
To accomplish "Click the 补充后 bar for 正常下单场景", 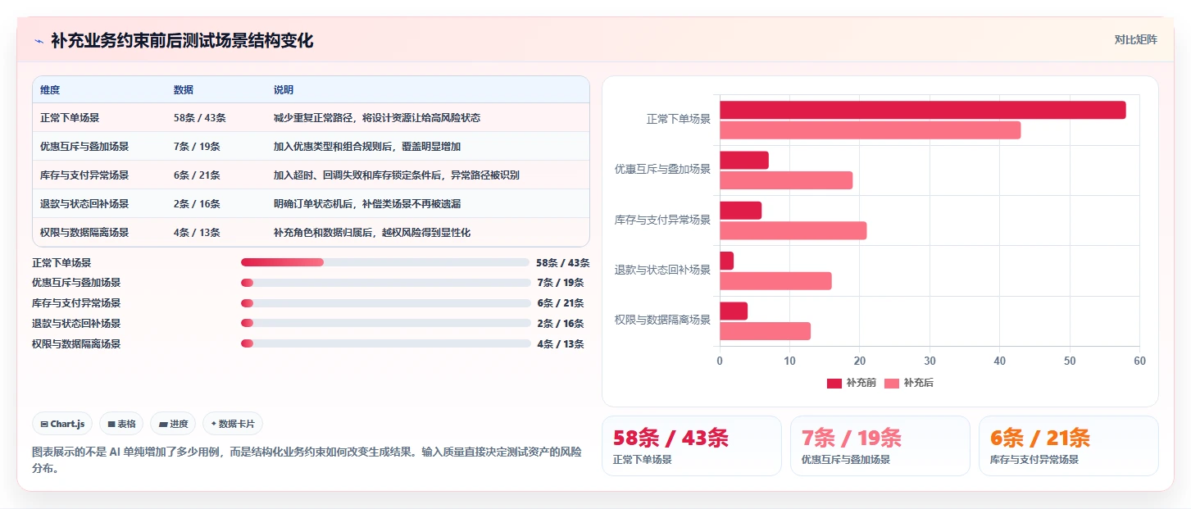I will [x=871, y=130].
